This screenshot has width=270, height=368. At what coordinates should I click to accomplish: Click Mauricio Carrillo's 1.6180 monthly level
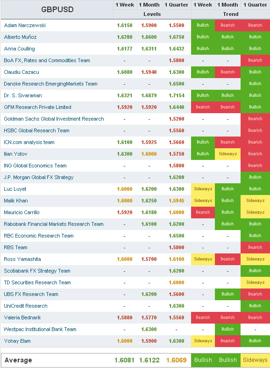149,213
